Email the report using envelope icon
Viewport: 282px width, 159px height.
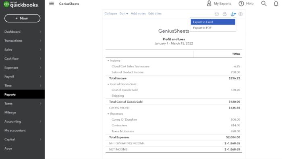(x=217, y=14)
